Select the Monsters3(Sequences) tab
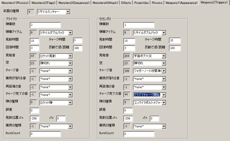This screenshot has width=230, height=141. click(x=74, y=3)
